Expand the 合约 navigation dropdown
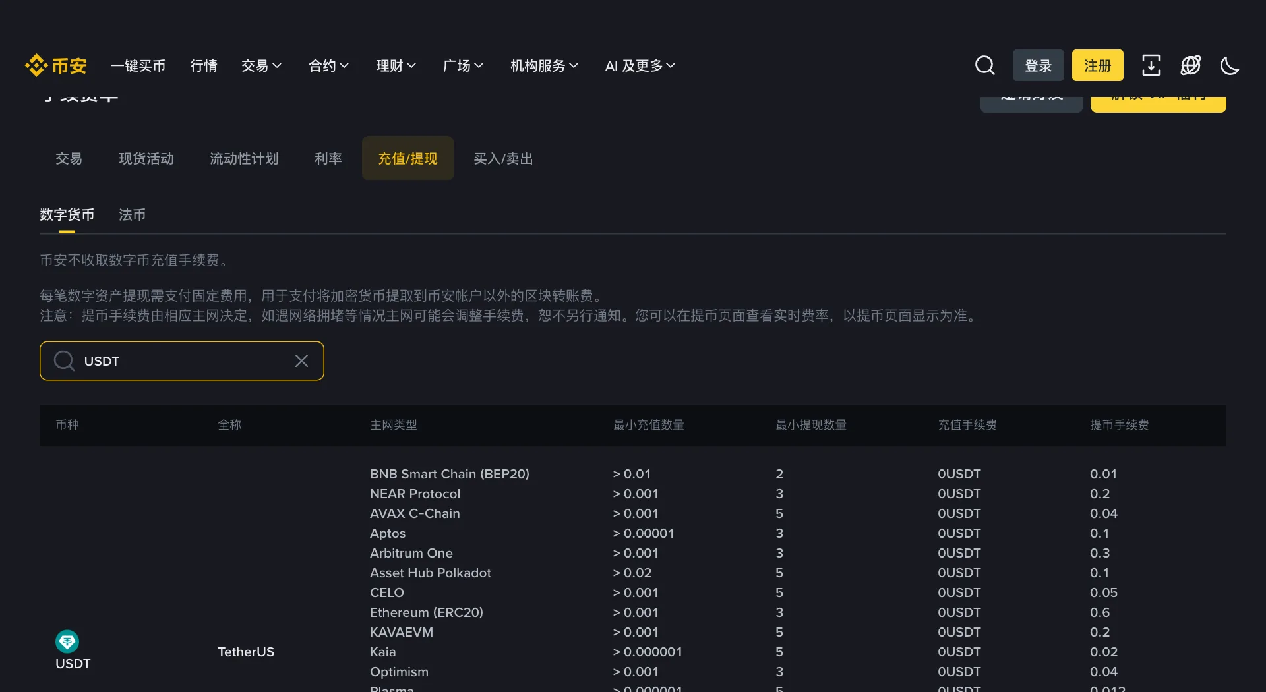The height and width of the screenshot is (692, 1266). tap(329, 65)
